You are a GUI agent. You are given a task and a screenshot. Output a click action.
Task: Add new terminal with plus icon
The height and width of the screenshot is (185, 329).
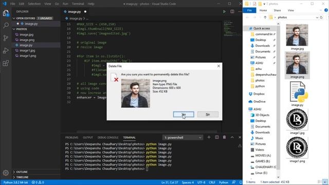click(209, 137)
